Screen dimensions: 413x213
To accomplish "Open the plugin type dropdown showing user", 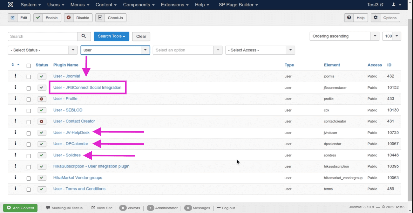I will point(115,50).
